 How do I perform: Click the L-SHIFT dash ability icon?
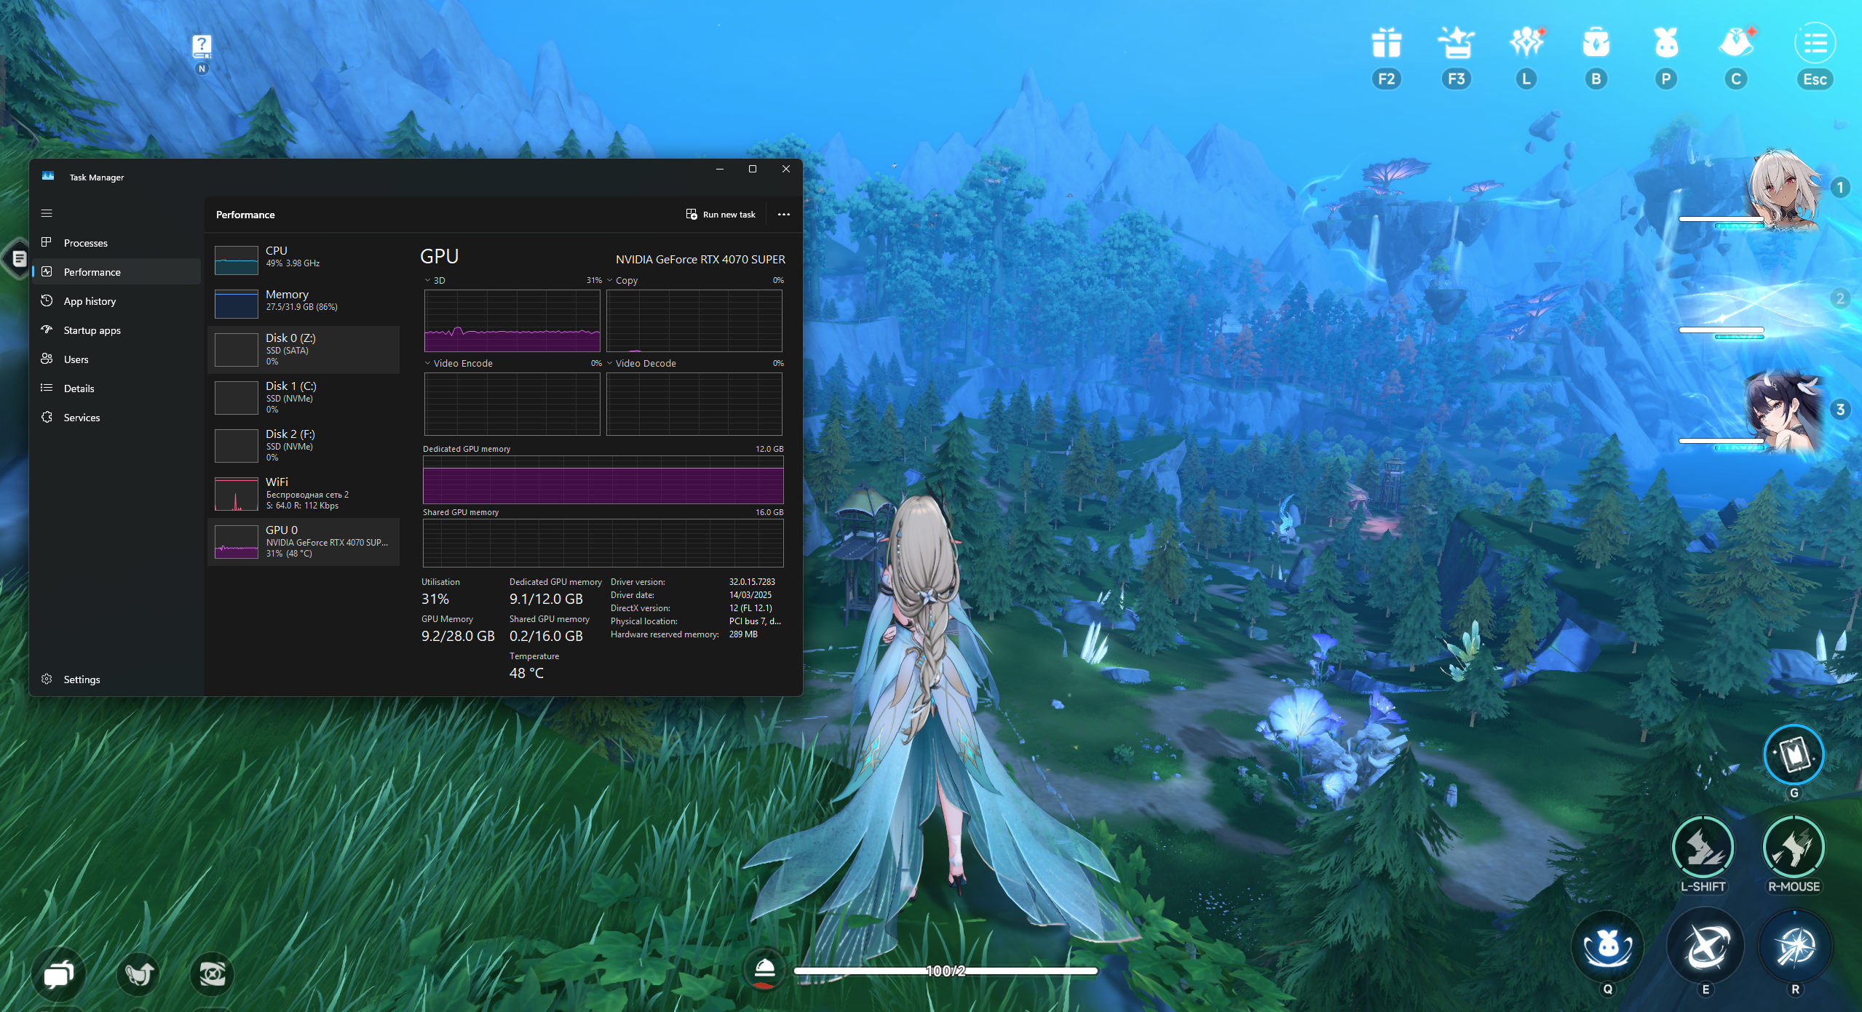1703,848
